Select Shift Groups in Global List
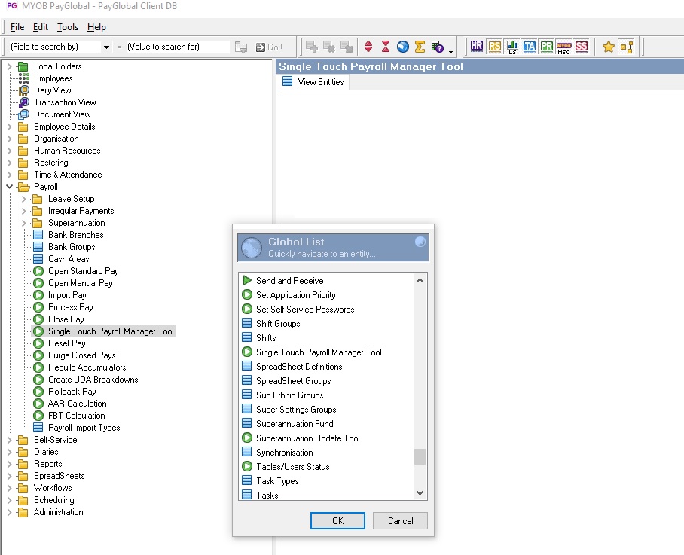 278,324
